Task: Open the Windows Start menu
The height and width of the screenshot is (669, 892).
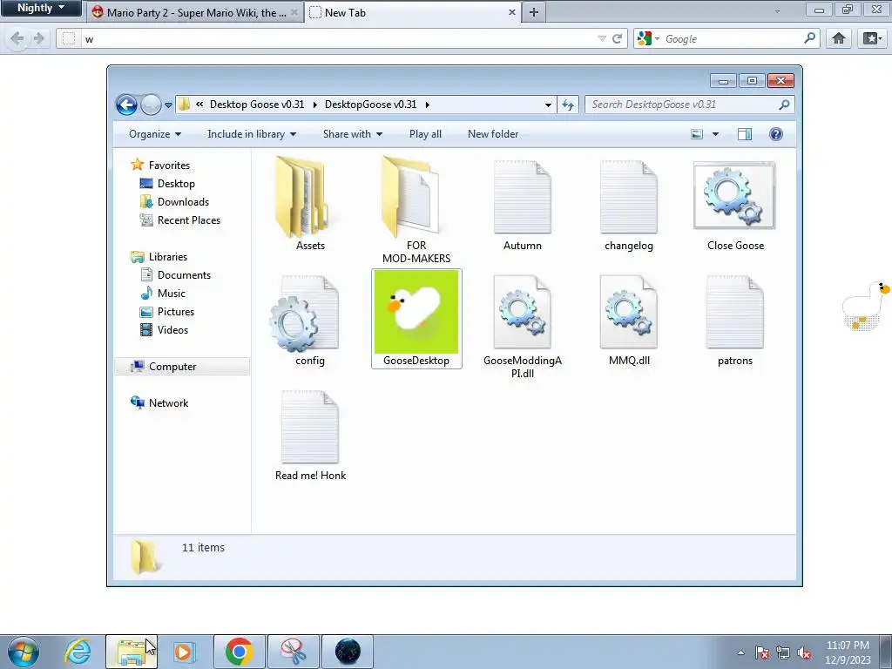Action: click(x=24, y=652)
